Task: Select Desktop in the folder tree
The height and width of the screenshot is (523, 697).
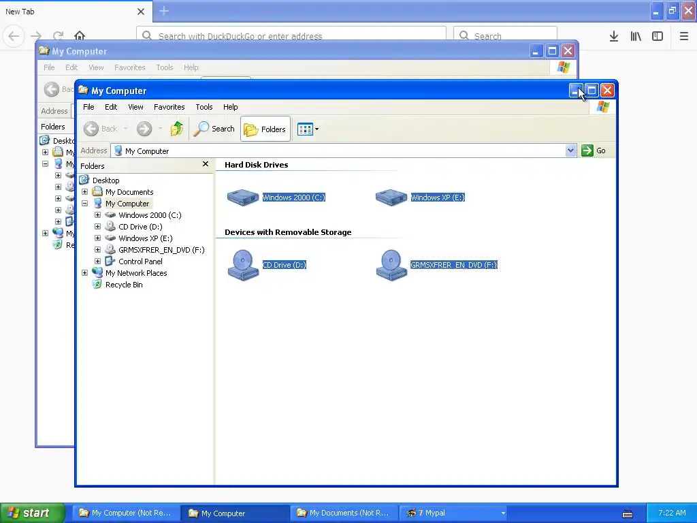Action: tap(106, 180)
